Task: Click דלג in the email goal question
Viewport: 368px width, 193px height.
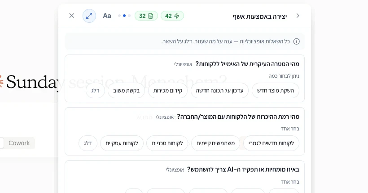Action: click(x=95, y=90)
